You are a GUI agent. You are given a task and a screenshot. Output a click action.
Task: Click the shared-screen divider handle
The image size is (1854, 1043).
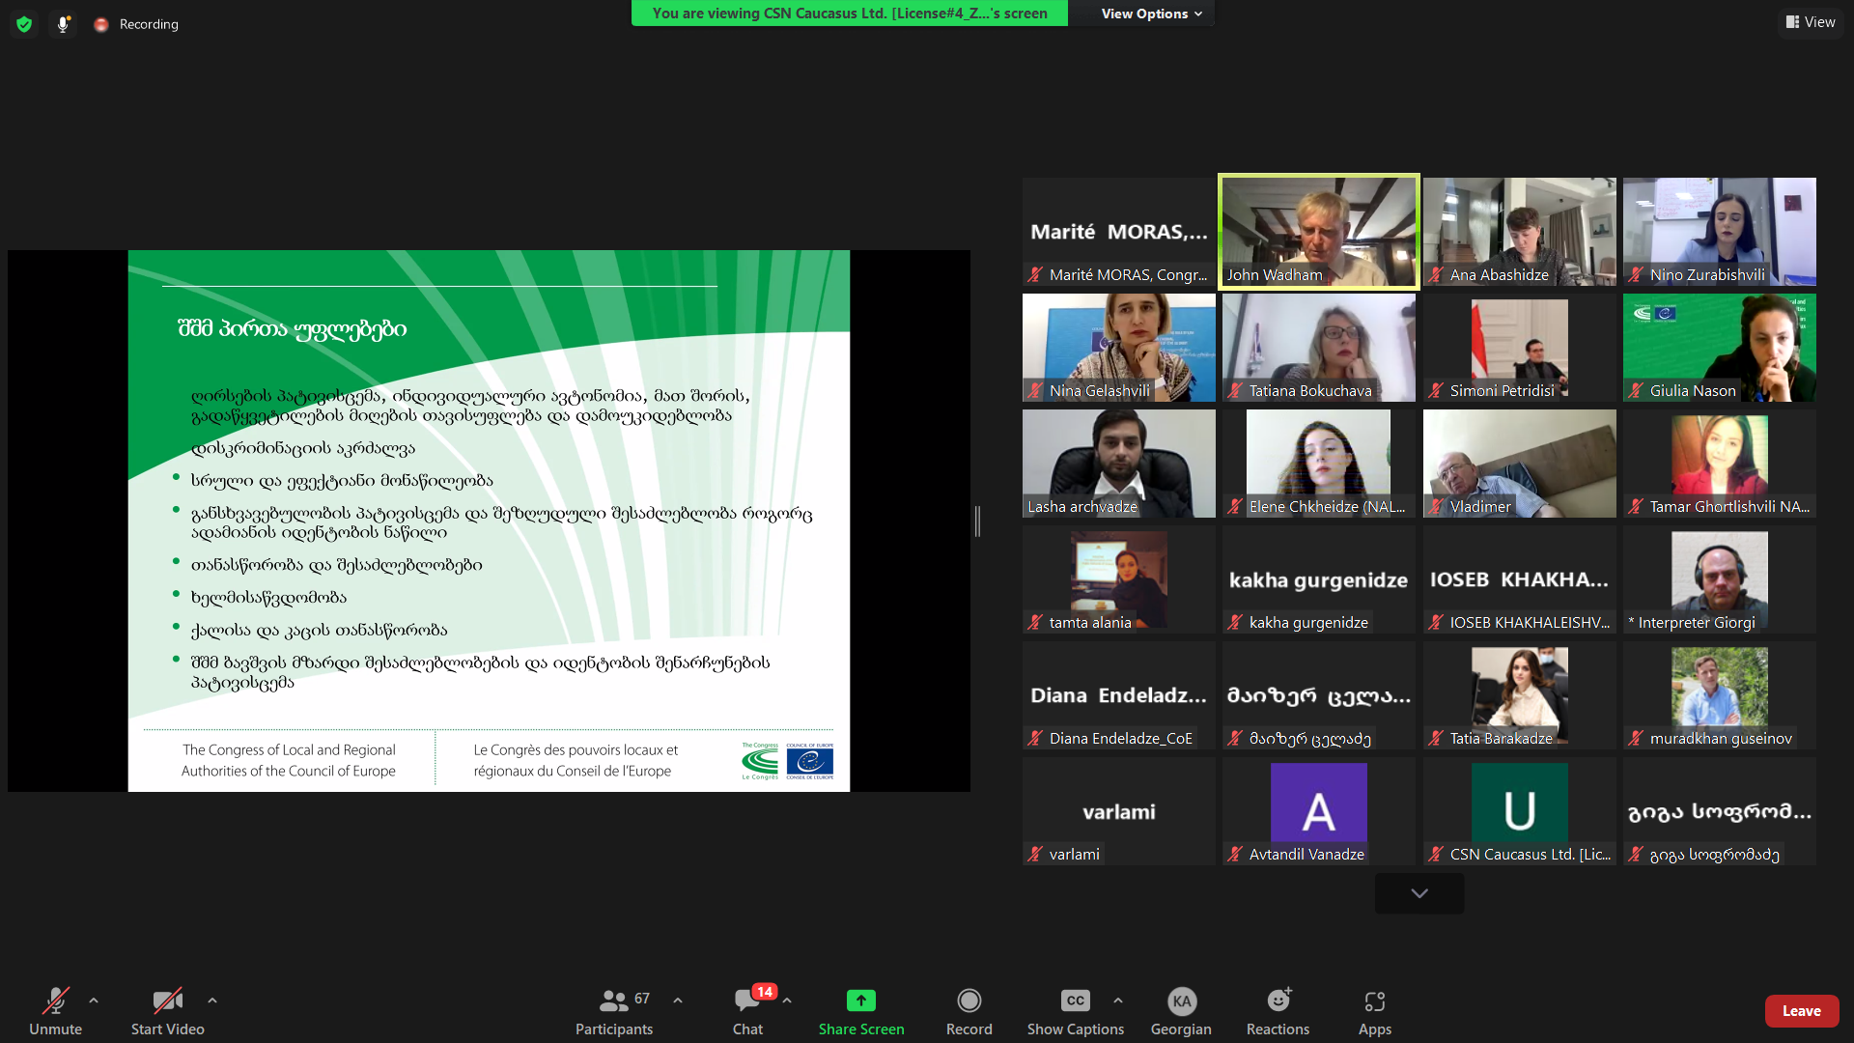(x=977, y=521)
